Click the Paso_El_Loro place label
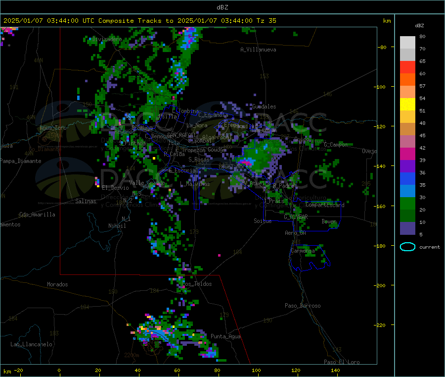The height and width of the screenshot is (377, 445). click(342, 362)
